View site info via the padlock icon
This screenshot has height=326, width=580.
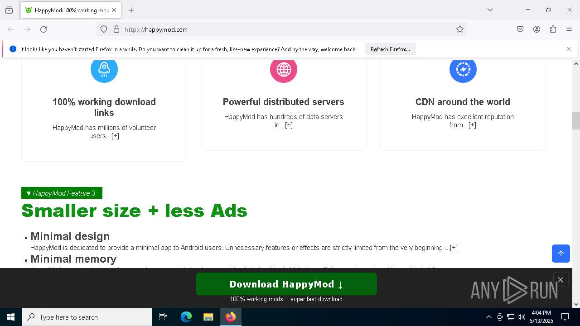click(x=116, y=29)
